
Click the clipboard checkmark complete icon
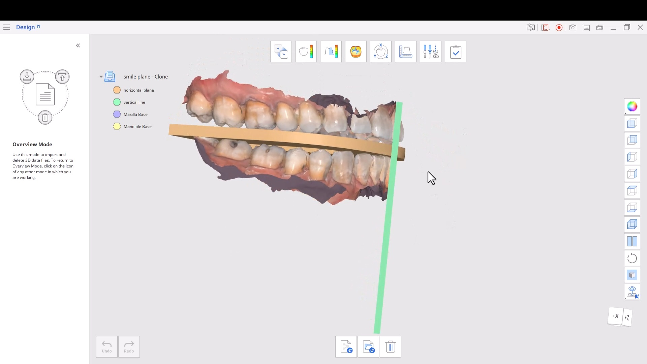(455, 52)
